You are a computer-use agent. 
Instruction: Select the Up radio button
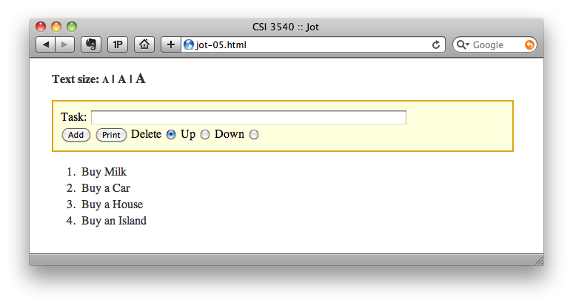(205, 135)
